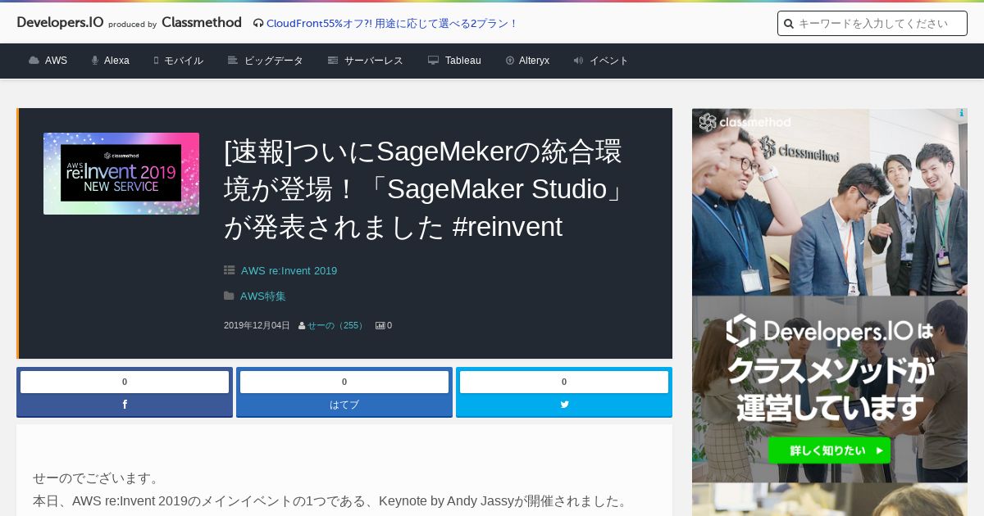This screenshot has height=516, width=984.
Task: Click the はてブ share count box
Action: pos(344,382)
